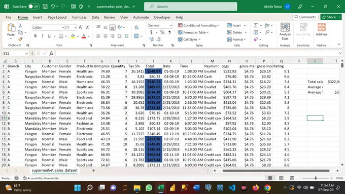The height and width of the screenshot is (194, 345).
Task: Click the Wrap Text icon
Action: point(136,27)
